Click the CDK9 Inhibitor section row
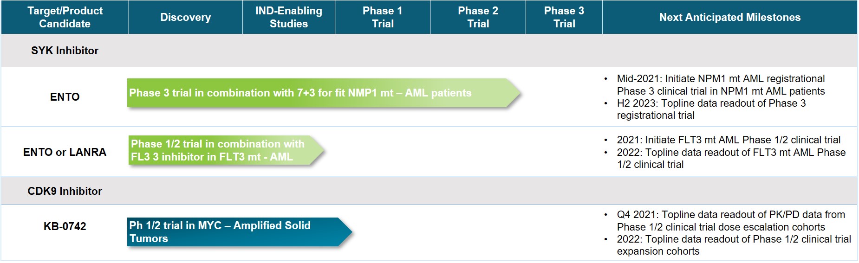Image resolution: width=859 pixels, height=263 pixels. [65, 191]
